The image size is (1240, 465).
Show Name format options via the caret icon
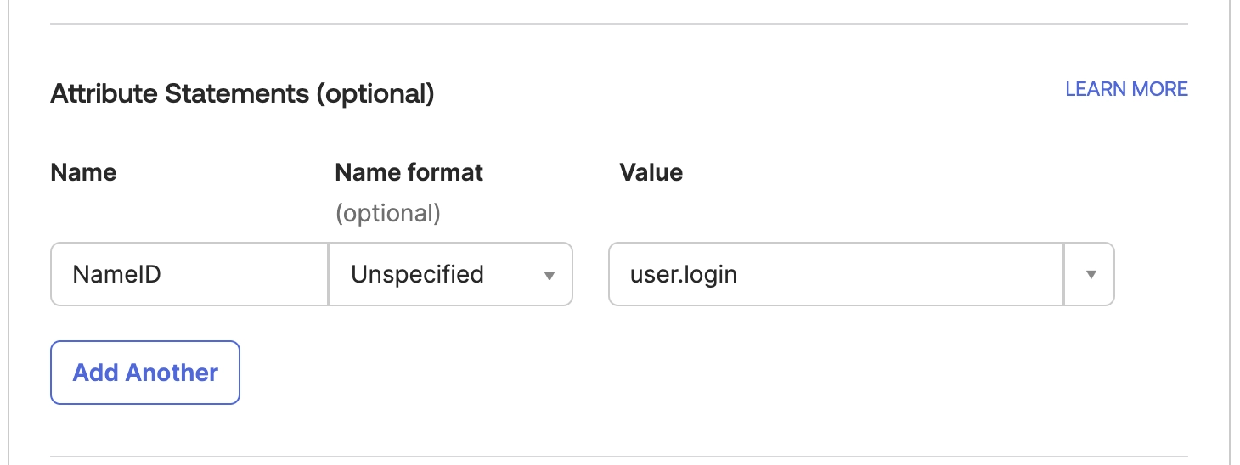[x=550, y=275]
